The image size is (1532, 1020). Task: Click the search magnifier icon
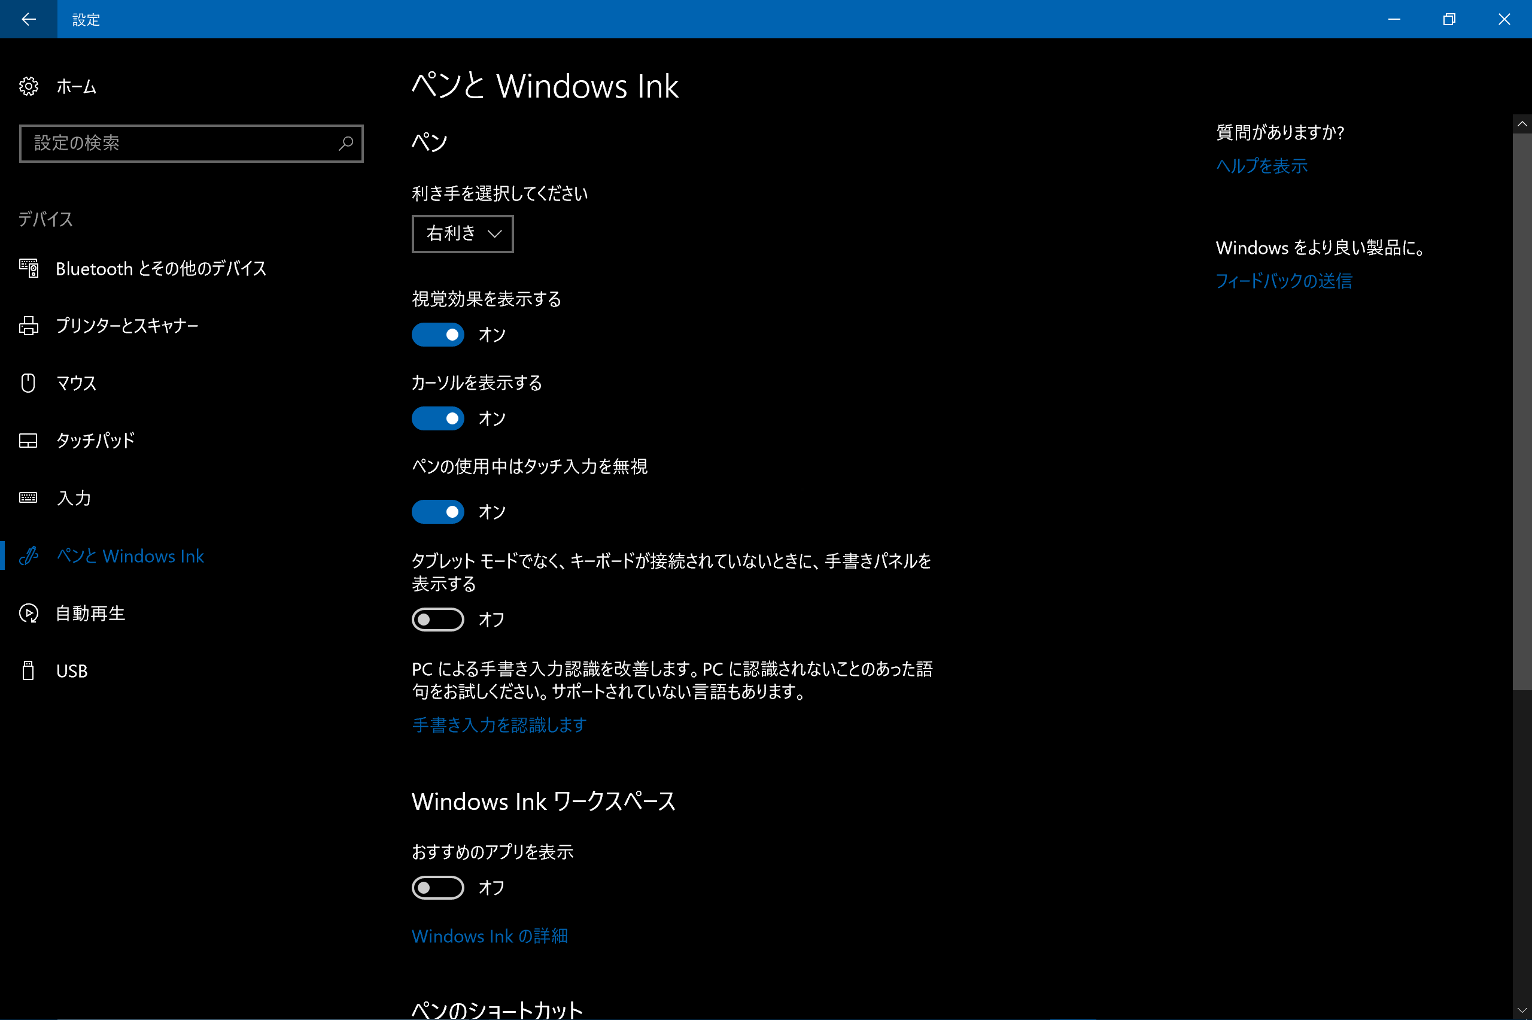tap(346, 143)
